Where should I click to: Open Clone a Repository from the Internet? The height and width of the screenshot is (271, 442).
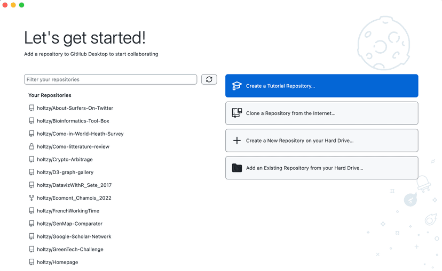coord(322,113)
